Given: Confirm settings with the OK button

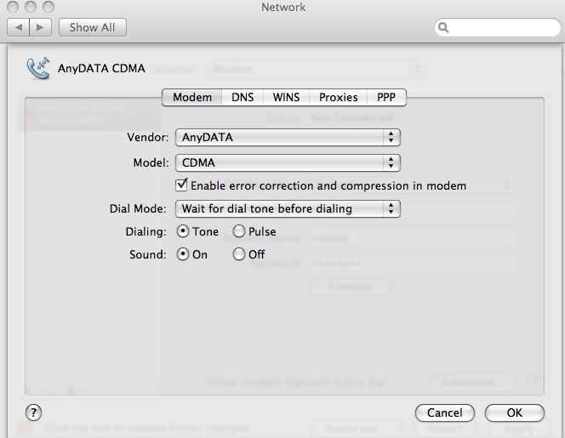Looking at the screenshot, I should click(x=514, y=412).
